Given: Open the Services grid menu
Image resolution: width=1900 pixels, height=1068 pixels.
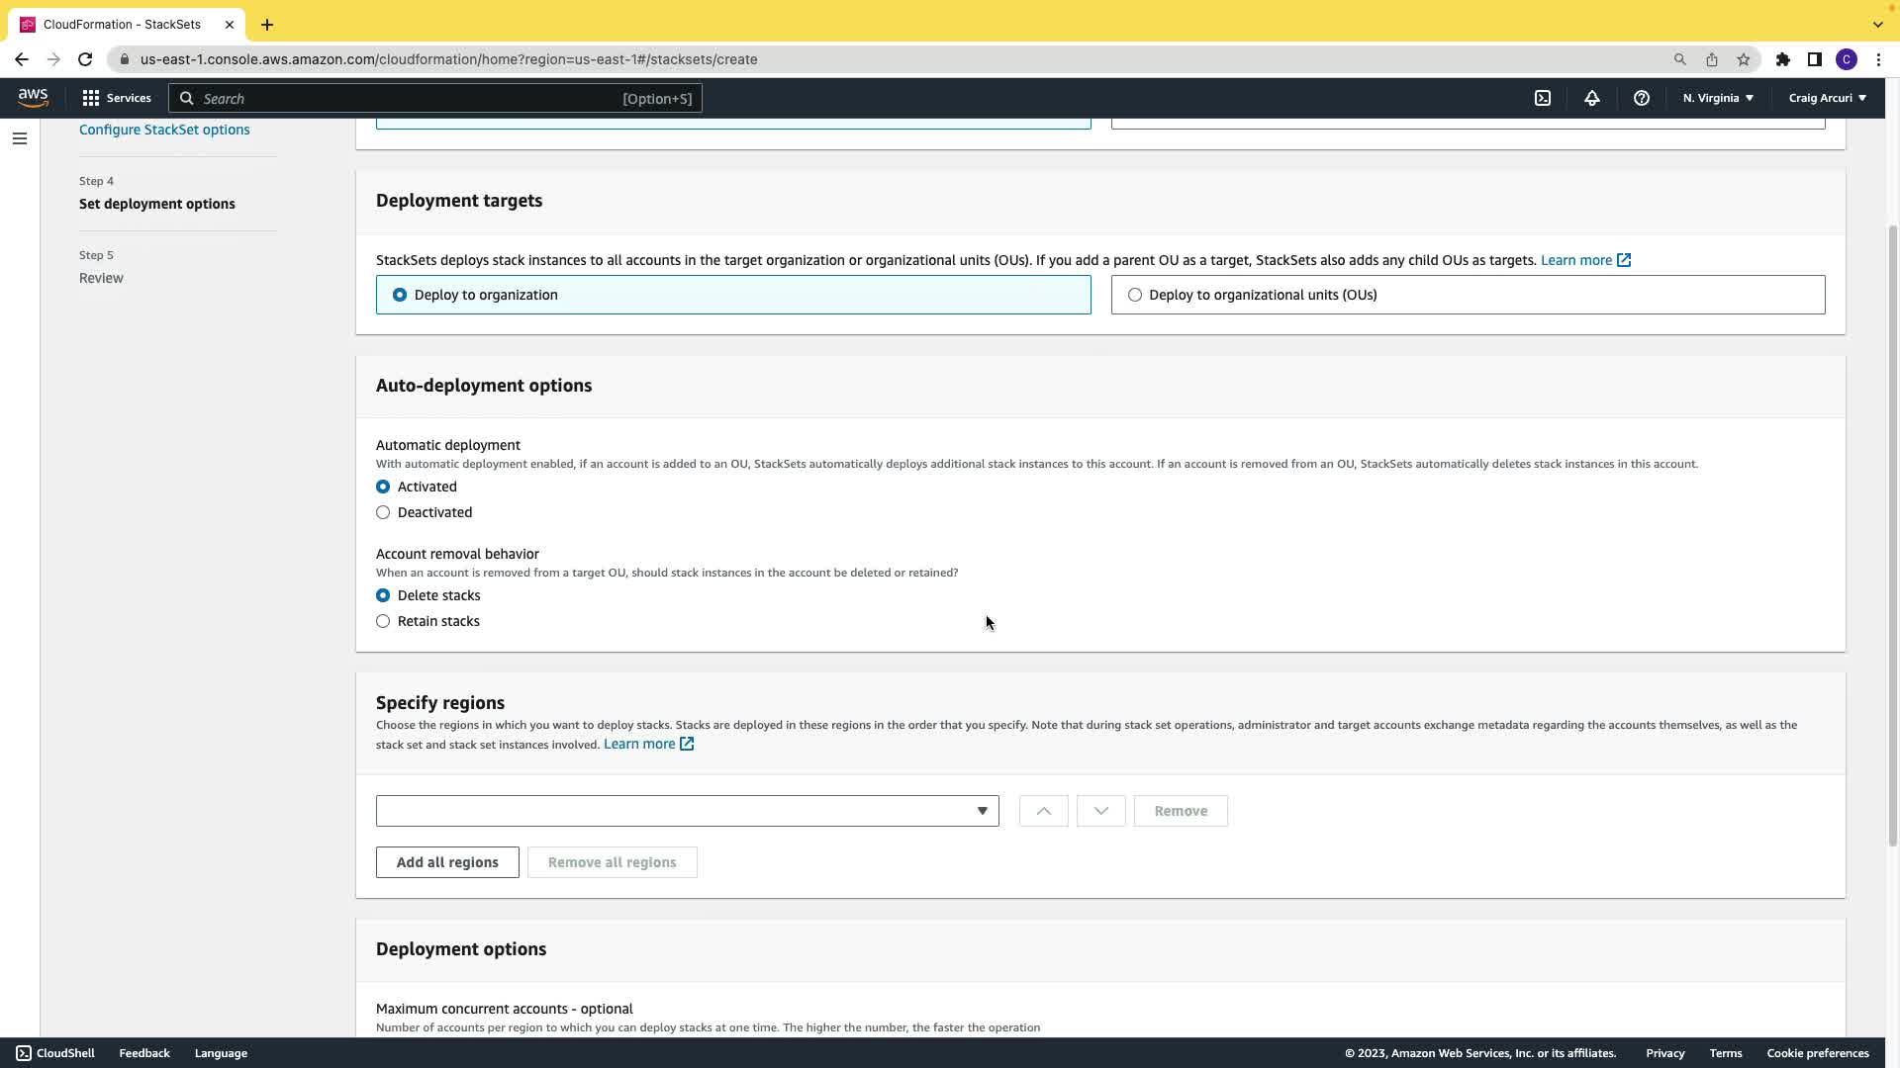Looking at the screenshot, I should 117,98.
